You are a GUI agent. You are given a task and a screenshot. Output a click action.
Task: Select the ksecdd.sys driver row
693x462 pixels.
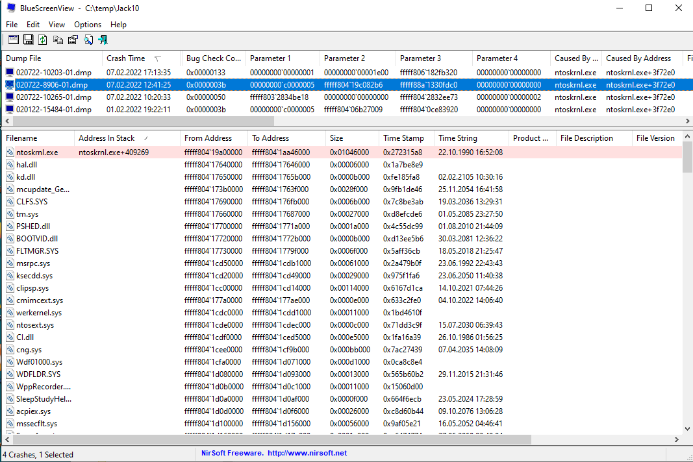coord(342,276)
